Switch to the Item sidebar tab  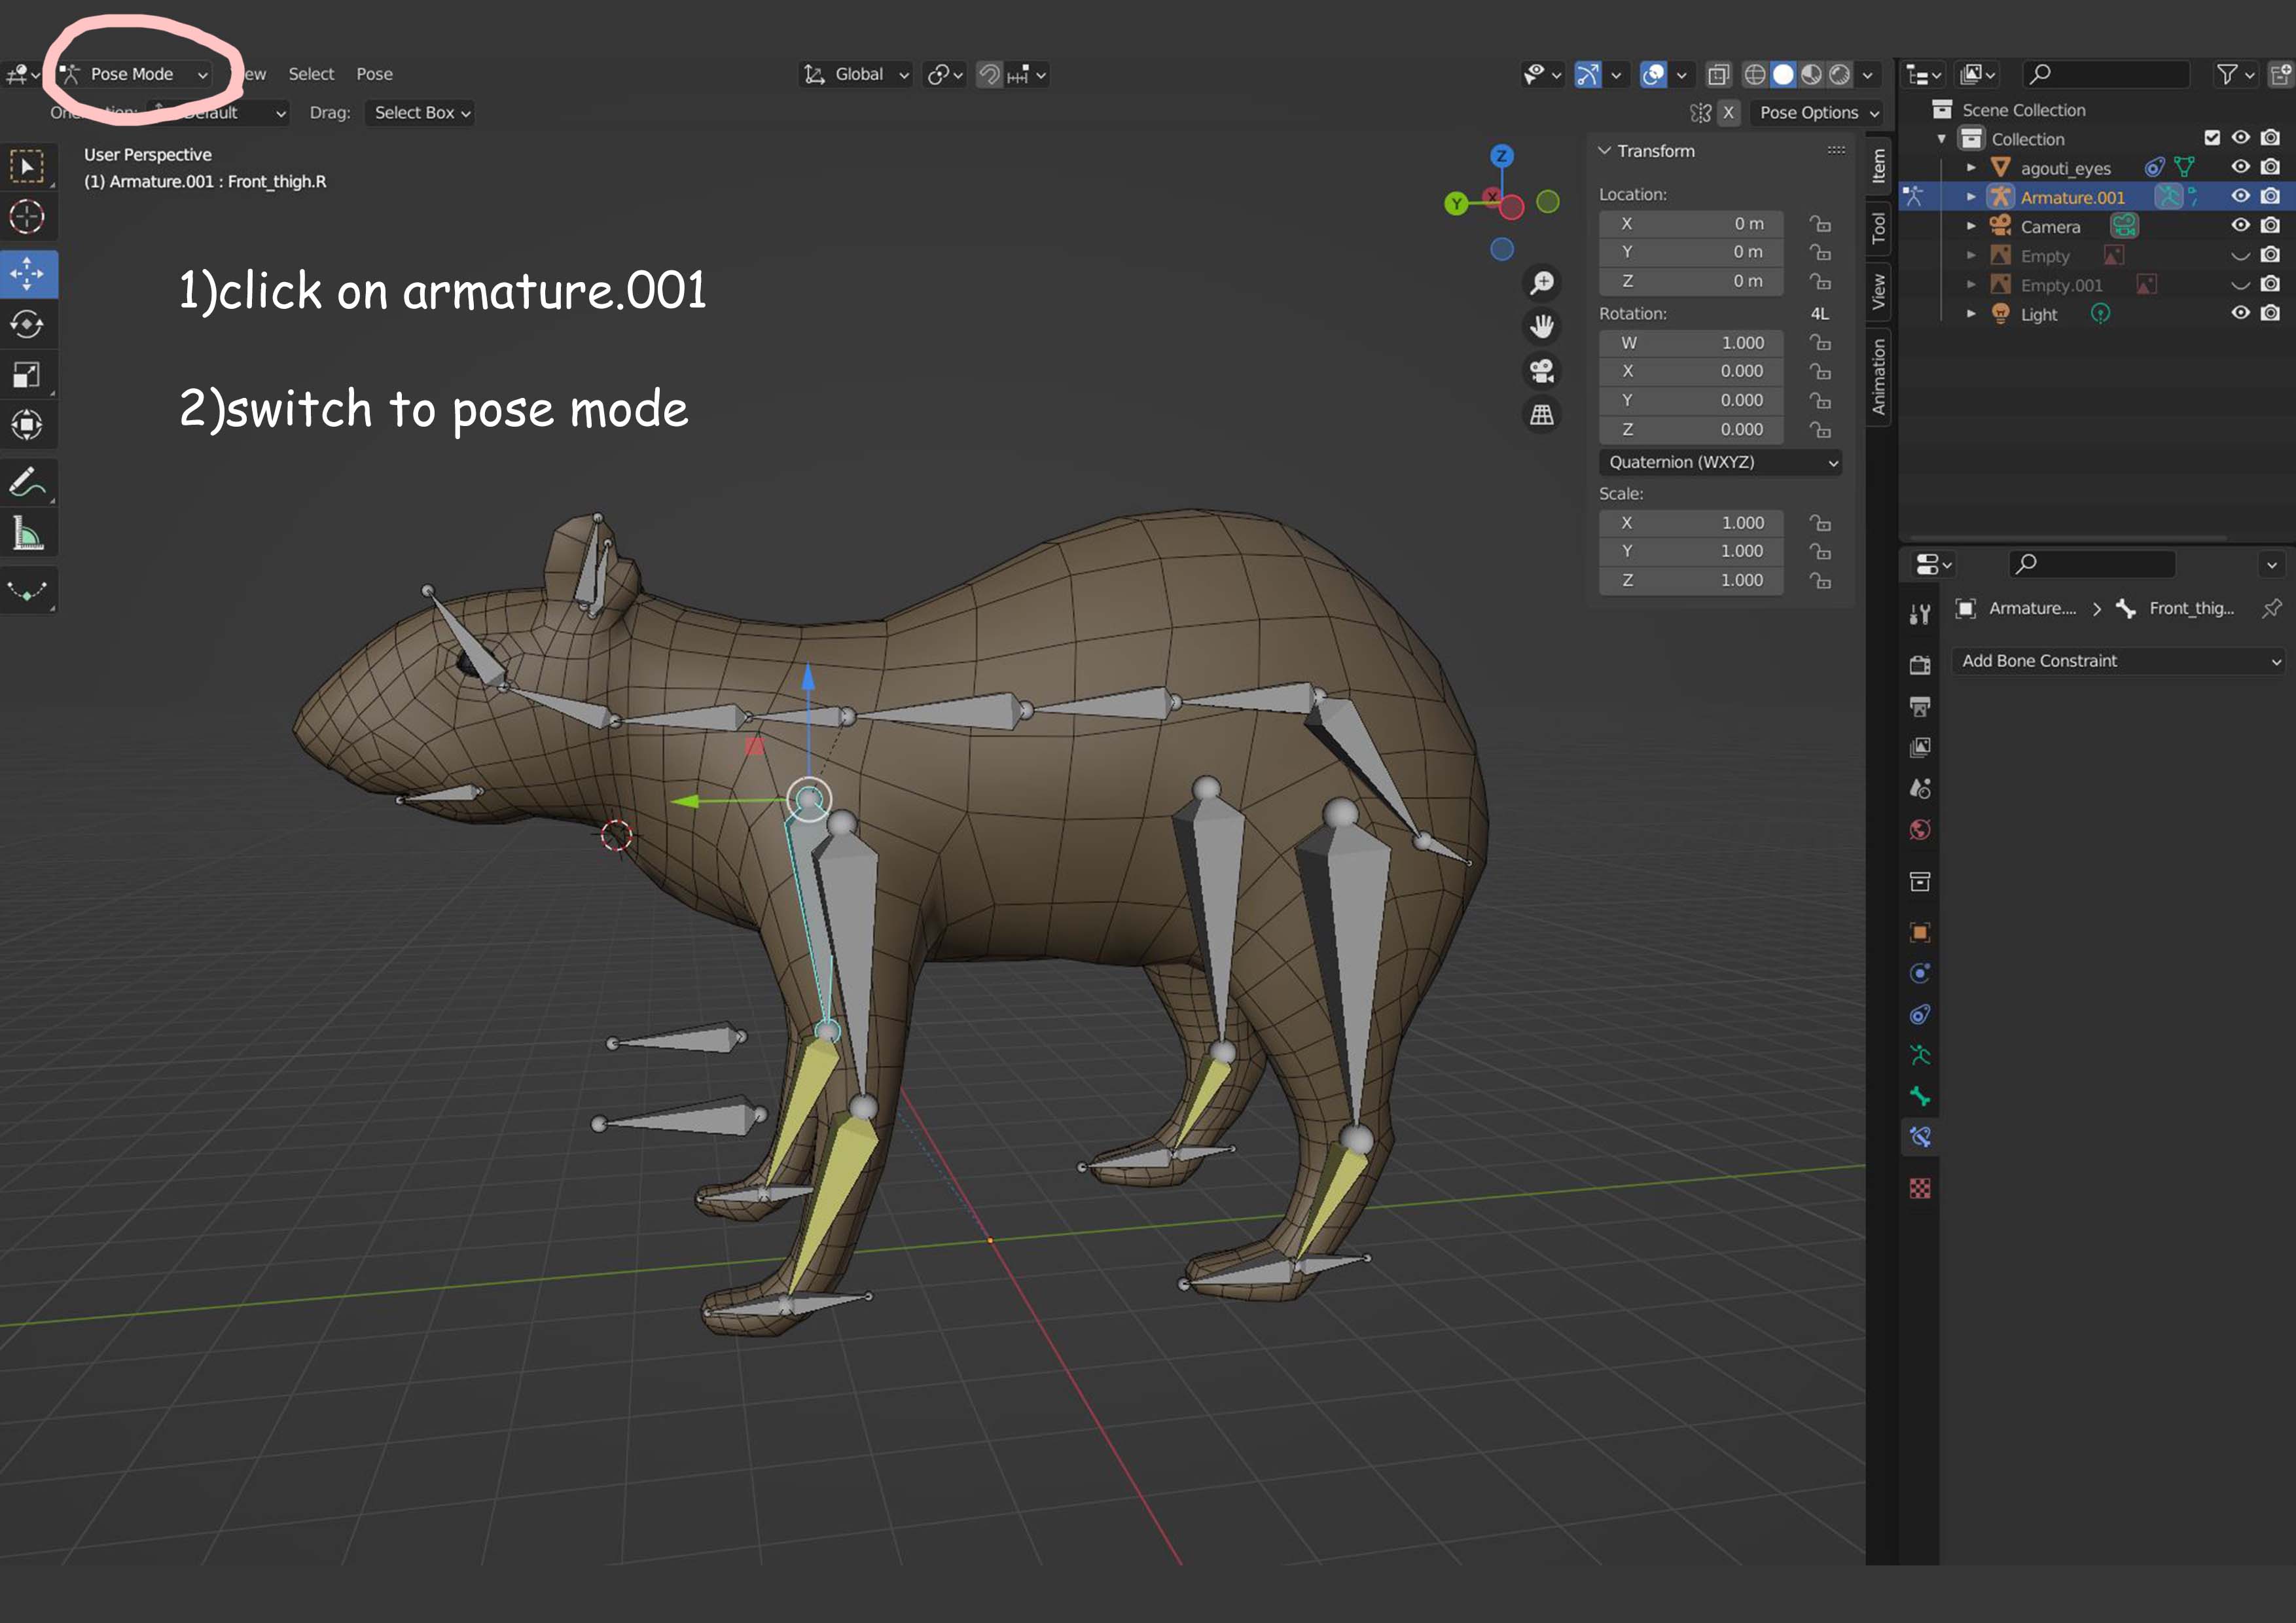[1878, 166]
